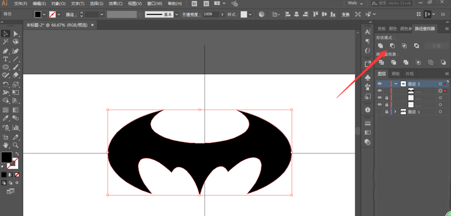Toggle visibility of the bat shape sublayer

tap(380, 91)
